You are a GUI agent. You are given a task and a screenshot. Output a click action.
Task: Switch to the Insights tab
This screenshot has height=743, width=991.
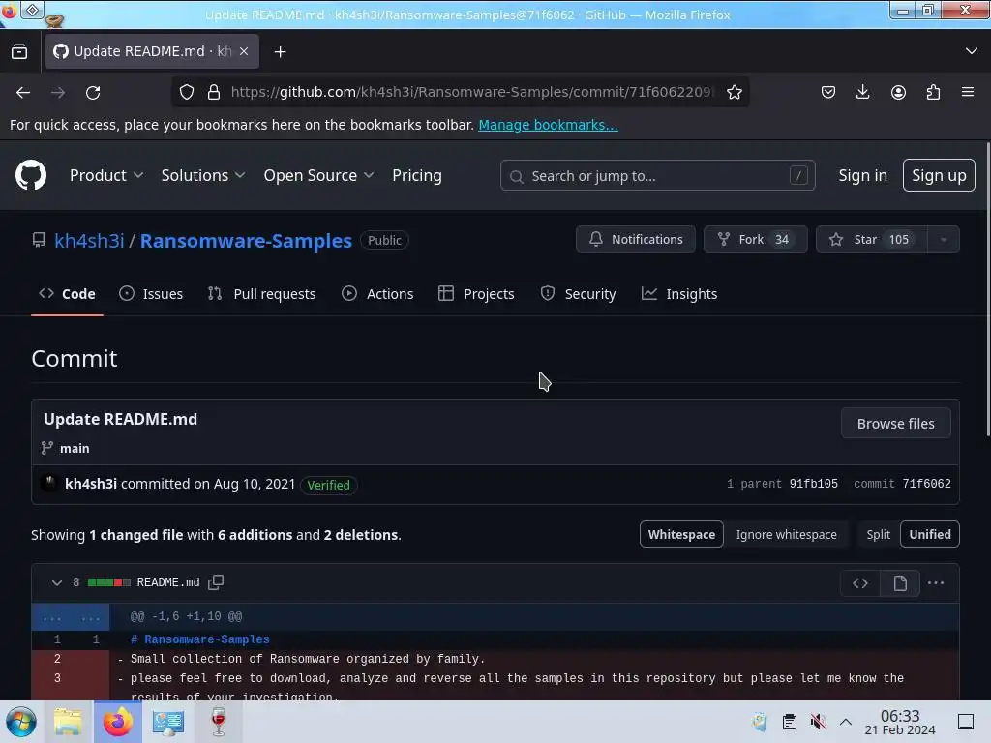pos(679,294)
